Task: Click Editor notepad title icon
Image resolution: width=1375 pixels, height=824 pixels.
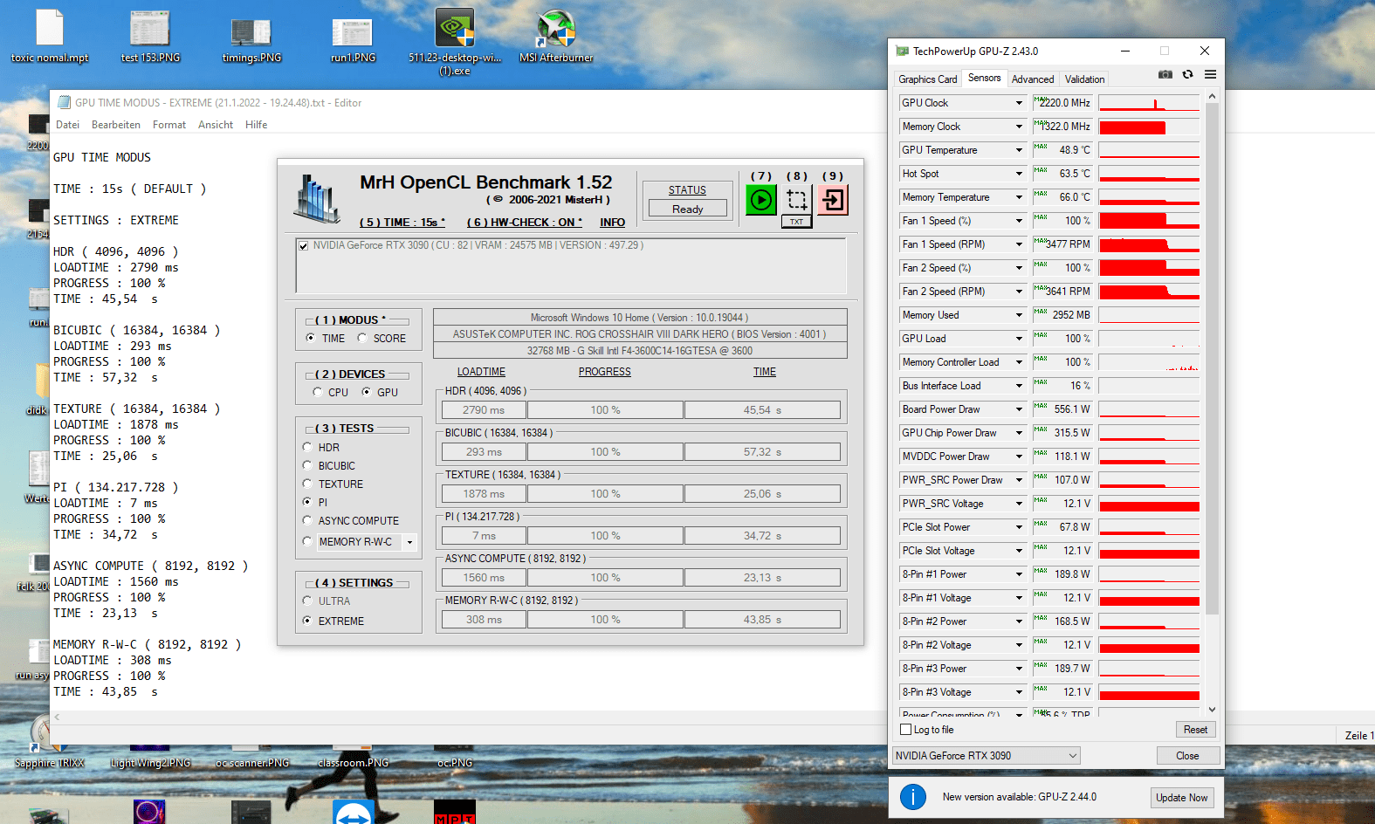Action: [64, 102]
